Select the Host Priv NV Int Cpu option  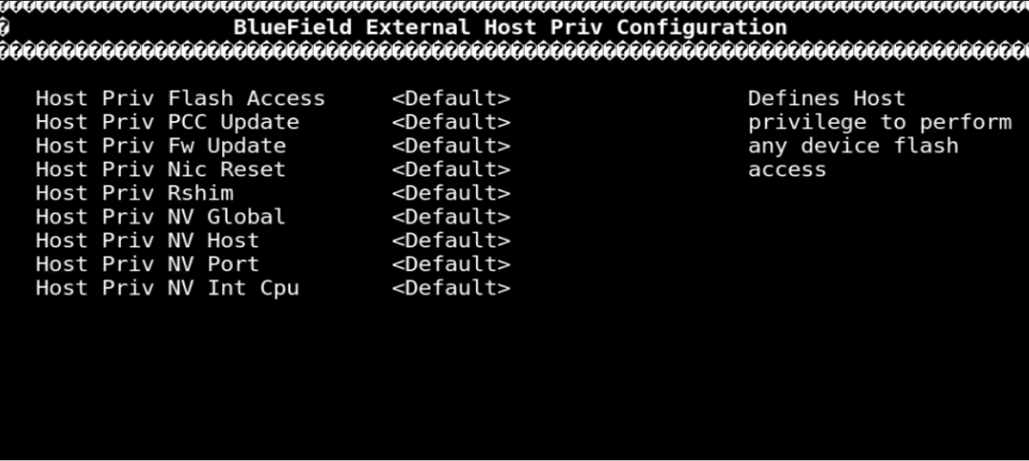(x=166, y=288)
